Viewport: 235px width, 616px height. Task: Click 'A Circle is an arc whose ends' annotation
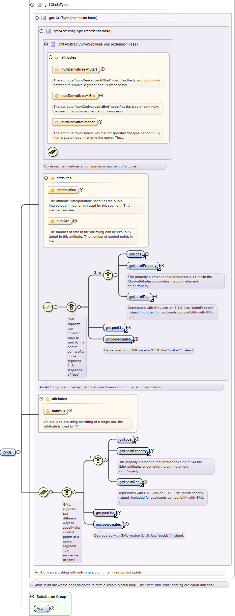(129, 585)
